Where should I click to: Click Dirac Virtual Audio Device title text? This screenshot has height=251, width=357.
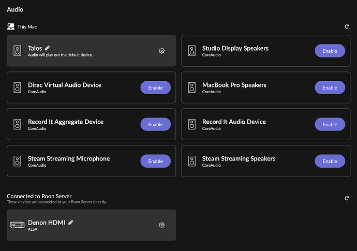coord(65,85)
